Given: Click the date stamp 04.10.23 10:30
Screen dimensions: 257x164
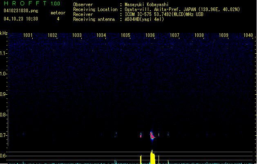Looking at the screenshot, I should tap(21, 19).
